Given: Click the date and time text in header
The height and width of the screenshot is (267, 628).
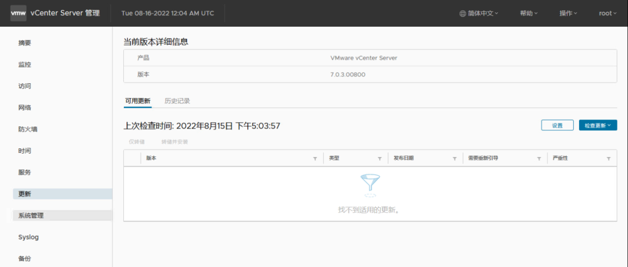Looking at the screenshot, I should (x=167, y=13).
